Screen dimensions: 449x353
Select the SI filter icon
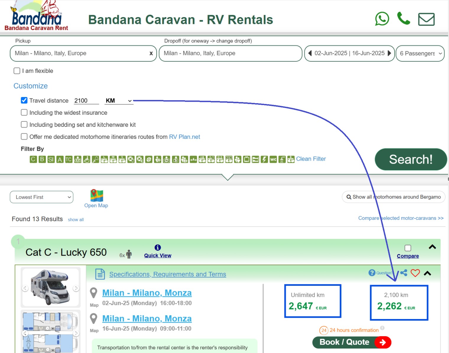tap(51, 160)
